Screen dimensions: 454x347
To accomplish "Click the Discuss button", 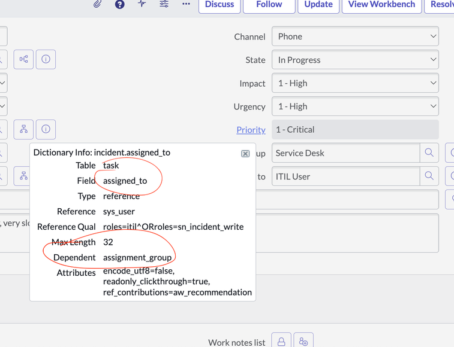I will pyautogui.click(x=220, y=5).
